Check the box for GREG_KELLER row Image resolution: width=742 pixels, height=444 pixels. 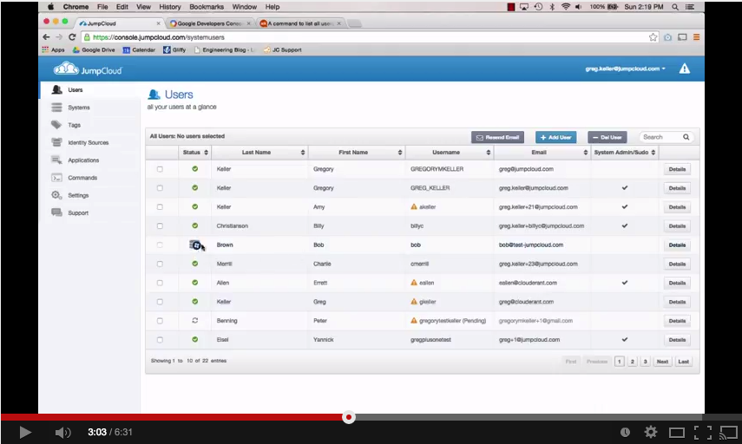(x=160, y=187)
